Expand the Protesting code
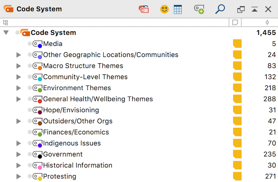Viewport: 278px width, 182px height. click(x=19, y=176)
